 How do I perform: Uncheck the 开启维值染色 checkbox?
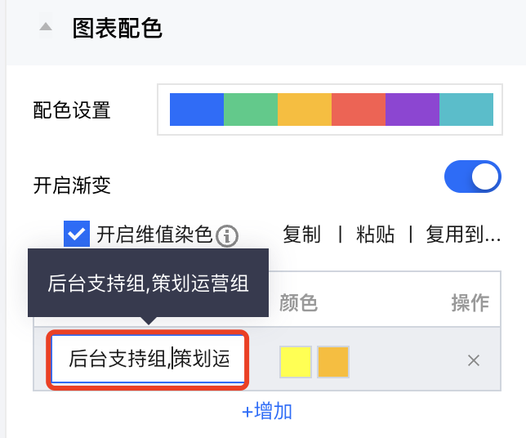click(x=77, y=235)
